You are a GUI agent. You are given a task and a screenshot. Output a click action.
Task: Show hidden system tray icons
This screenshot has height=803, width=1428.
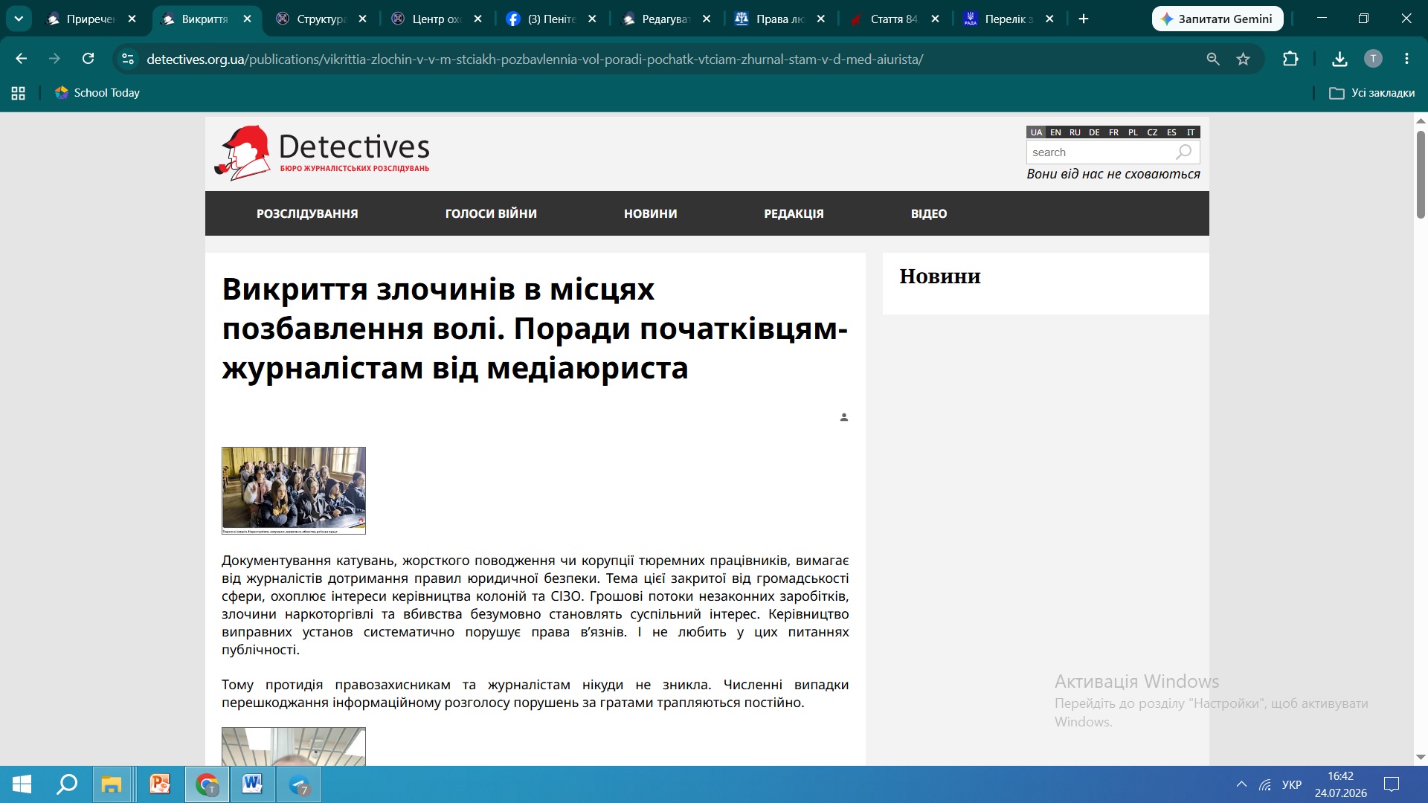(1241, 784)
